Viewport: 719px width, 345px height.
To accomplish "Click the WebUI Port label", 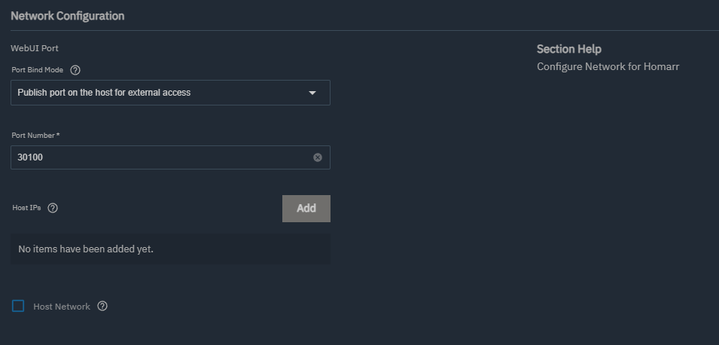I will point(35,48).
